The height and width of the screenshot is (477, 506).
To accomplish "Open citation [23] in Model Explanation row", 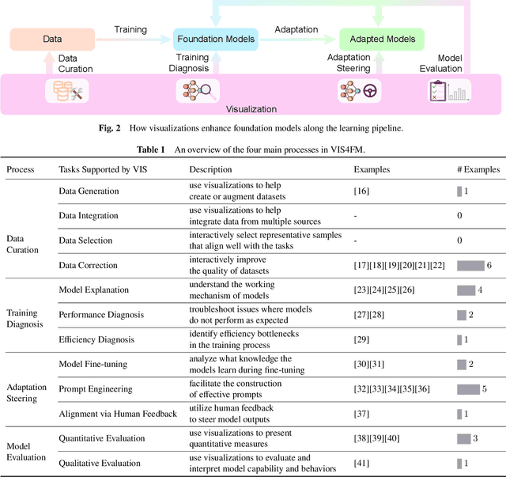I will coord(361,290).
